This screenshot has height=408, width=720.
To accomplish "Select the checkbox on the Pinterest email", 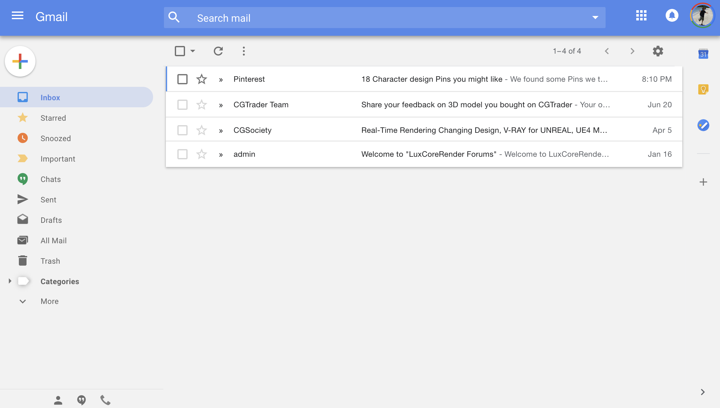I will (x=182, y=79).
